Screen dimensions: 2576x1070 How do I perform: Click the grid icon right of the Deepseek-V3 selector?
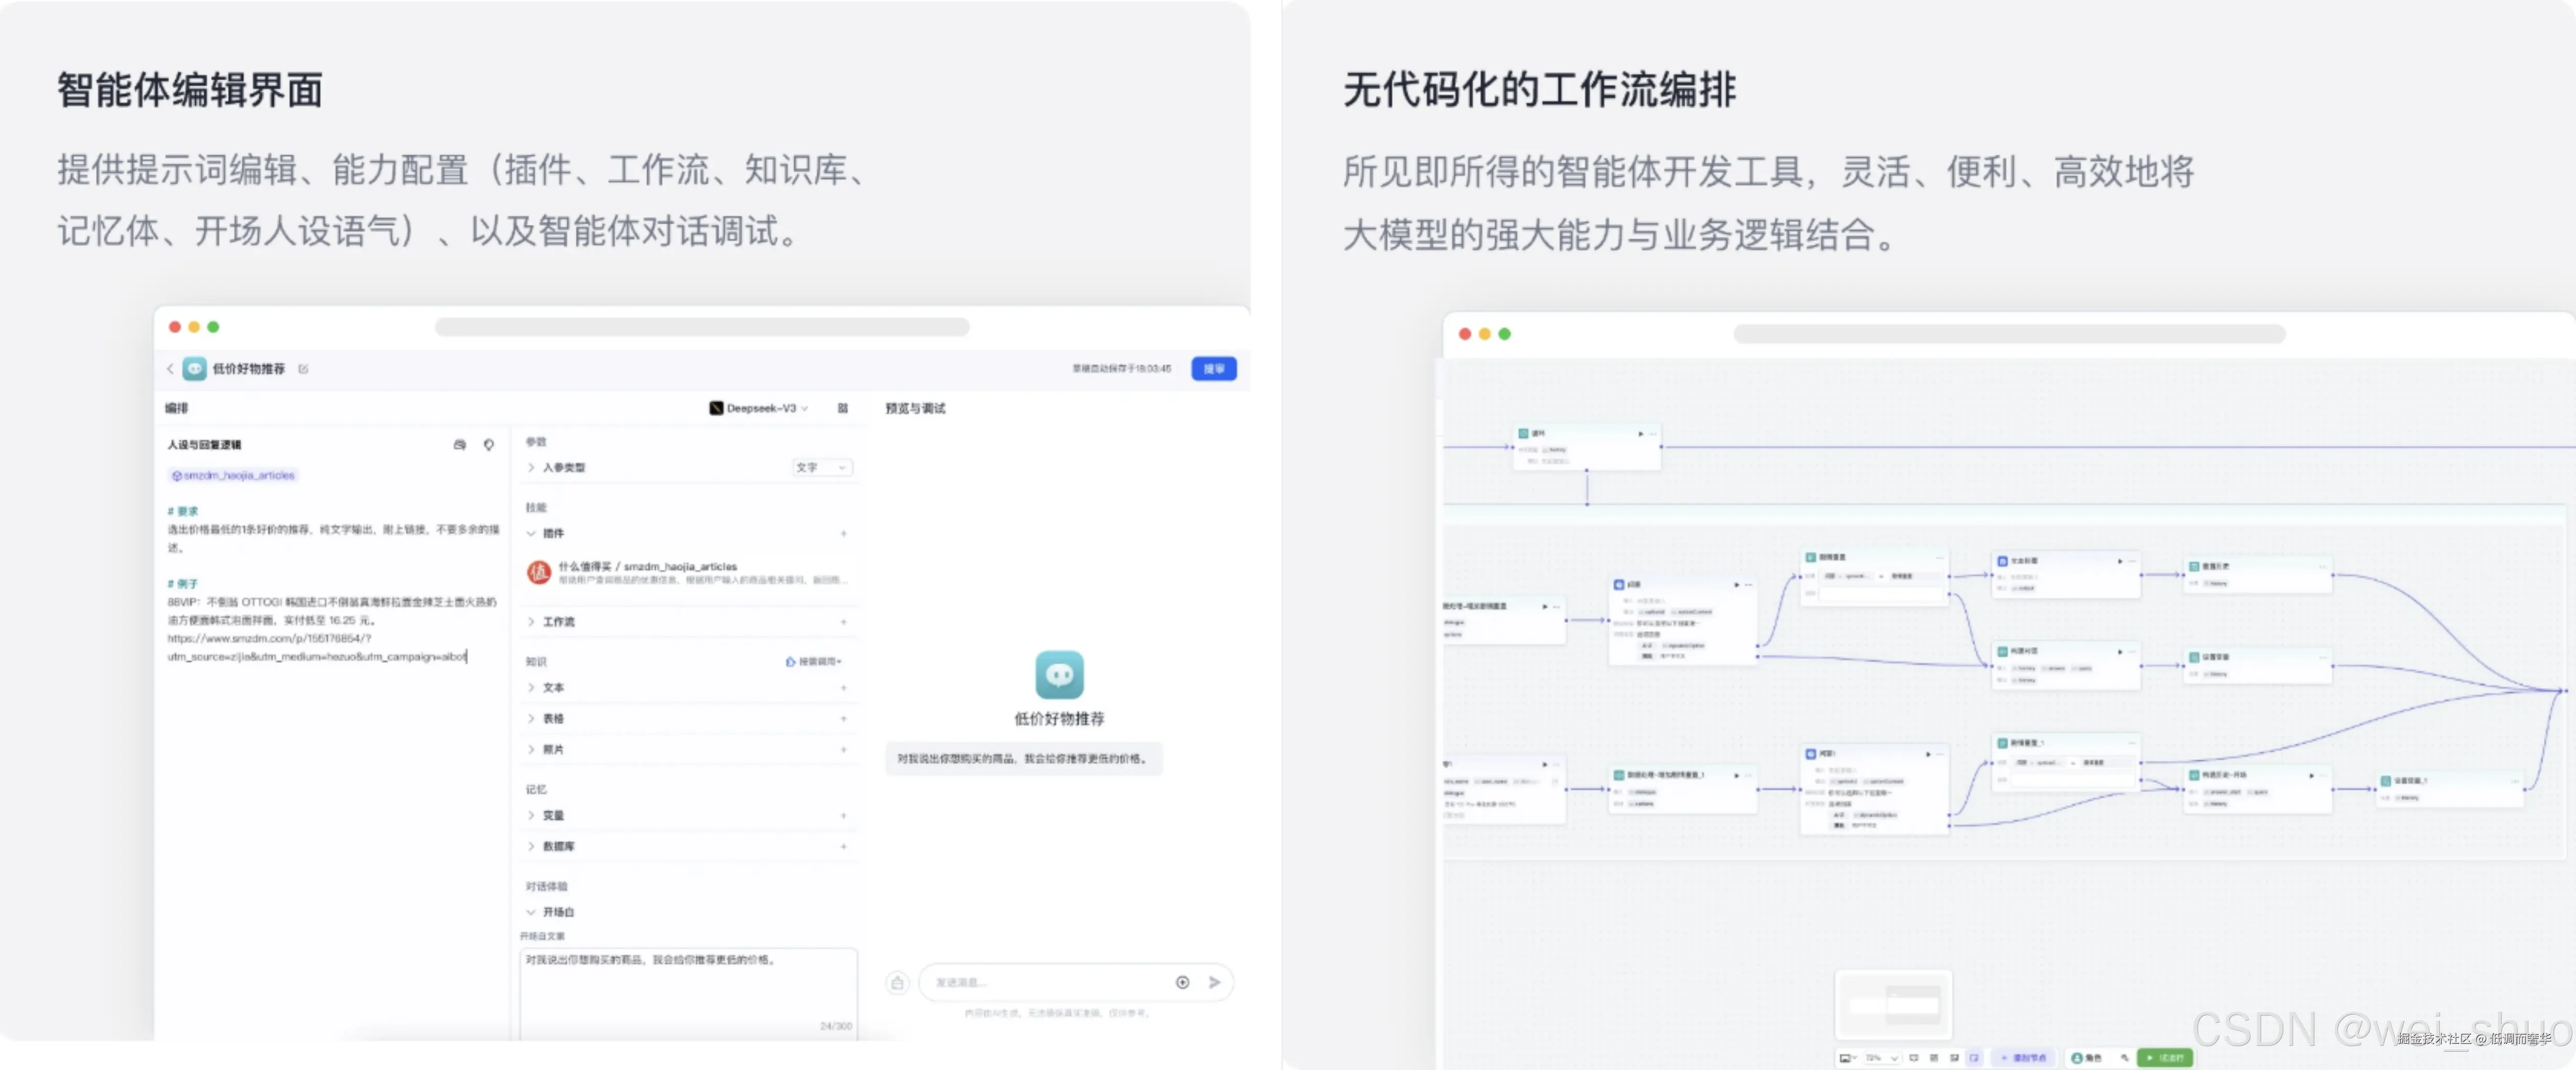(842, 408)
